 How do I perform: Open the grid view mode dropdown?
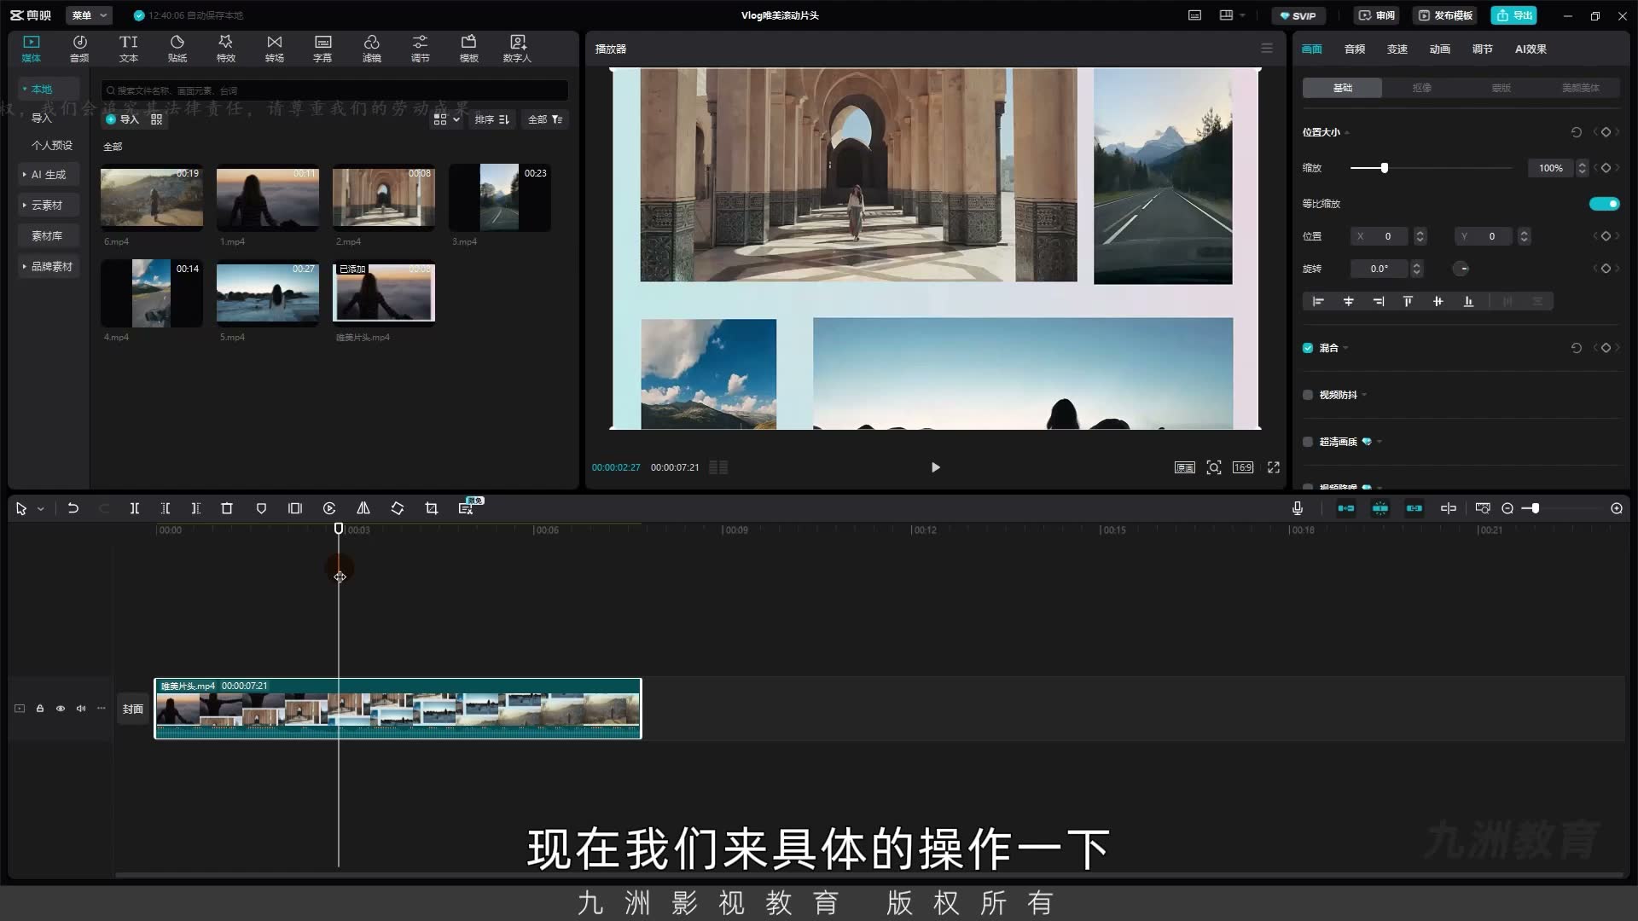(x=446, y=119)
